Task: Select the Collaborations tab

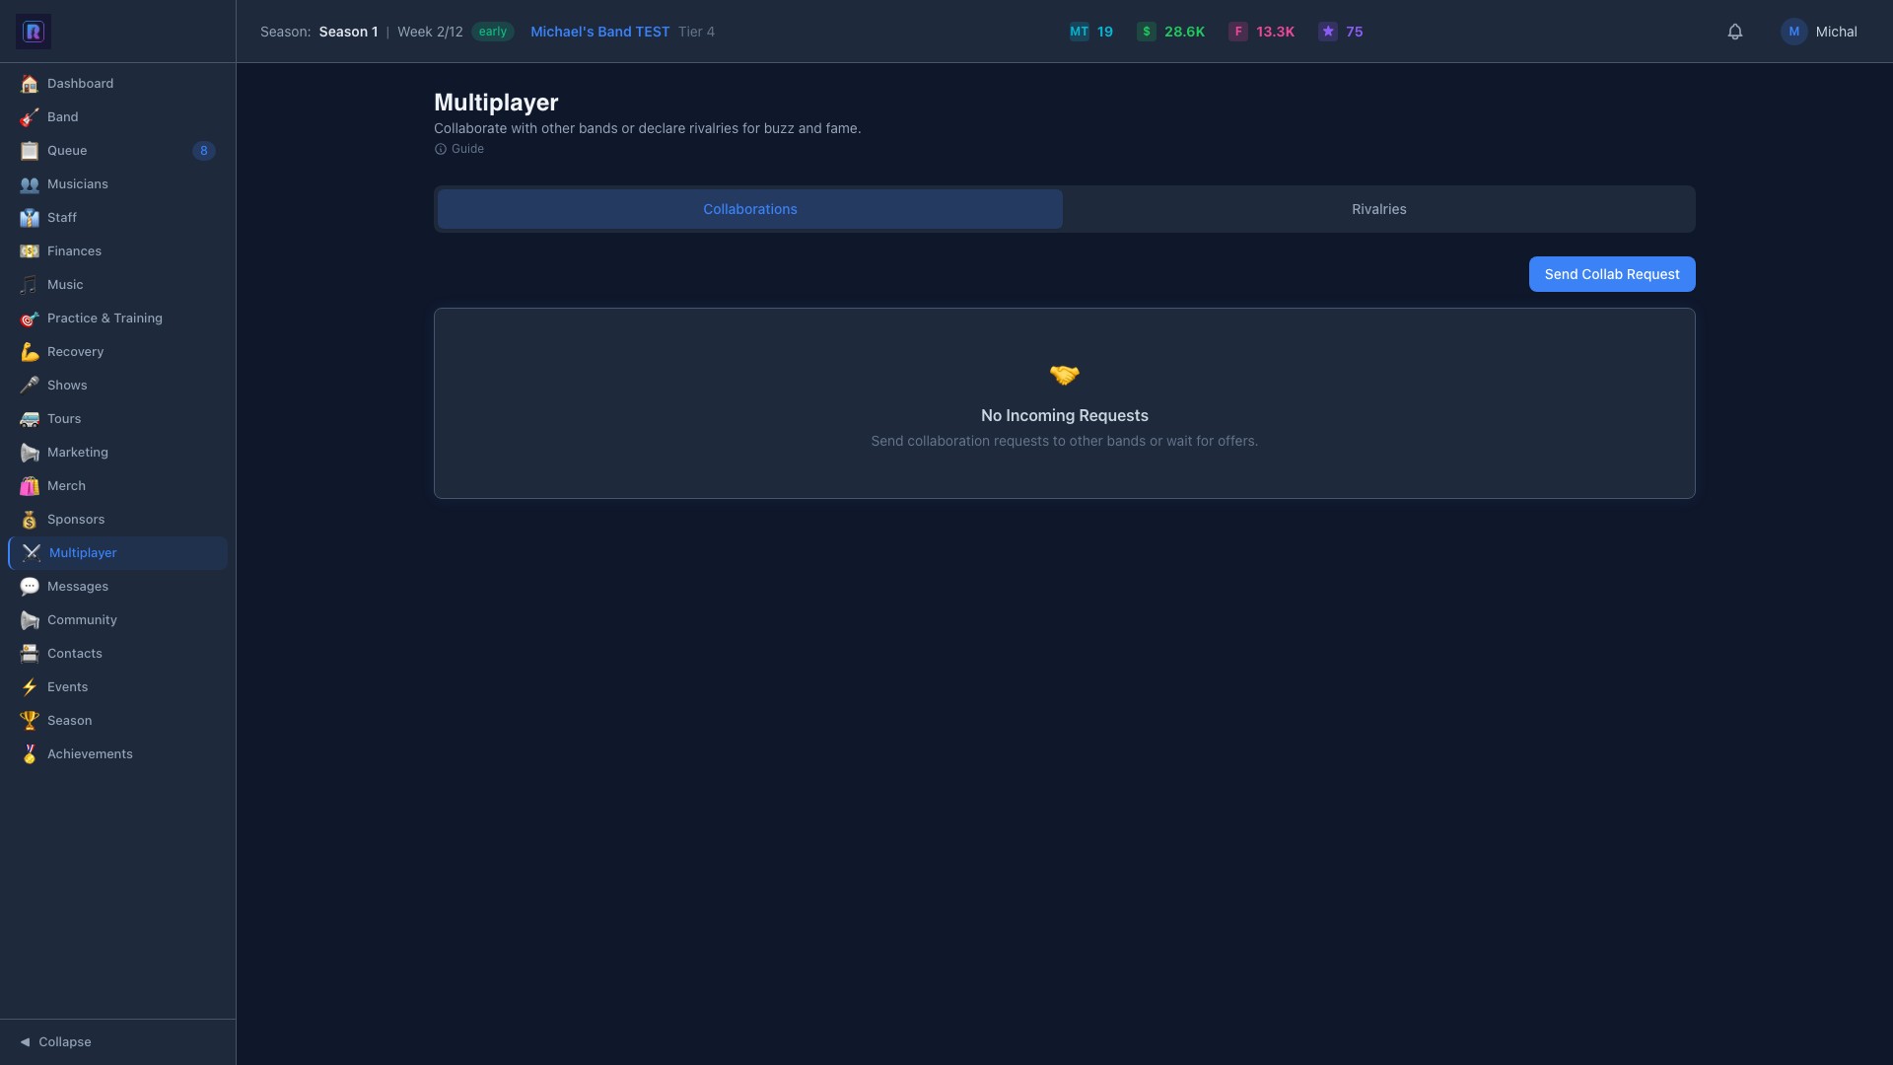Action: click(x=750, y=209)
